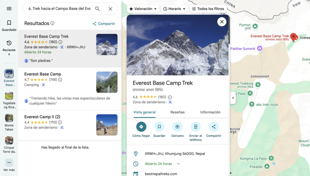Click the Cómo llegar directions icon
Screen dimensions: 310x176
(141, 127)
